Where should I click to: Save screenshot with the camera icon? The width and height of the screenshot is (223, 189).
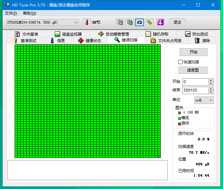(139, 22)
